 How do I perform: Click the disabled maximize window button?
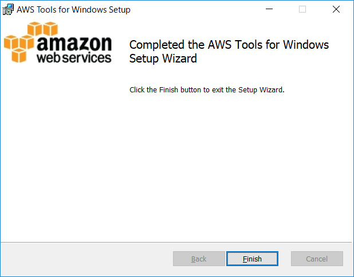point(302,9)
